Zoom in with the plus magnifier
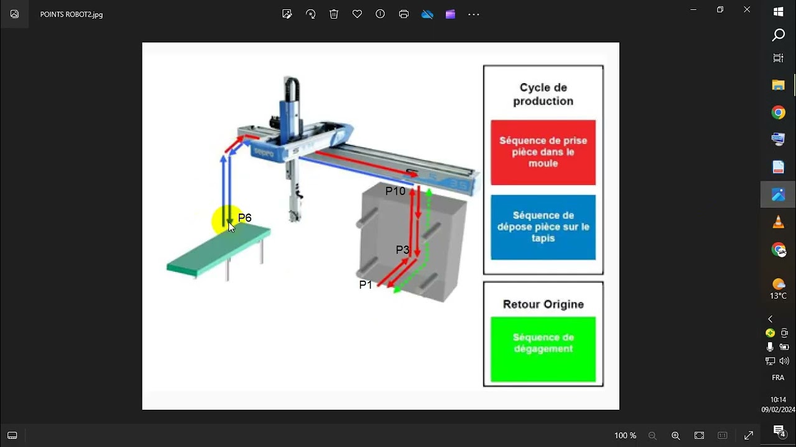The image size is (796, 447). (x=675, y=436)
